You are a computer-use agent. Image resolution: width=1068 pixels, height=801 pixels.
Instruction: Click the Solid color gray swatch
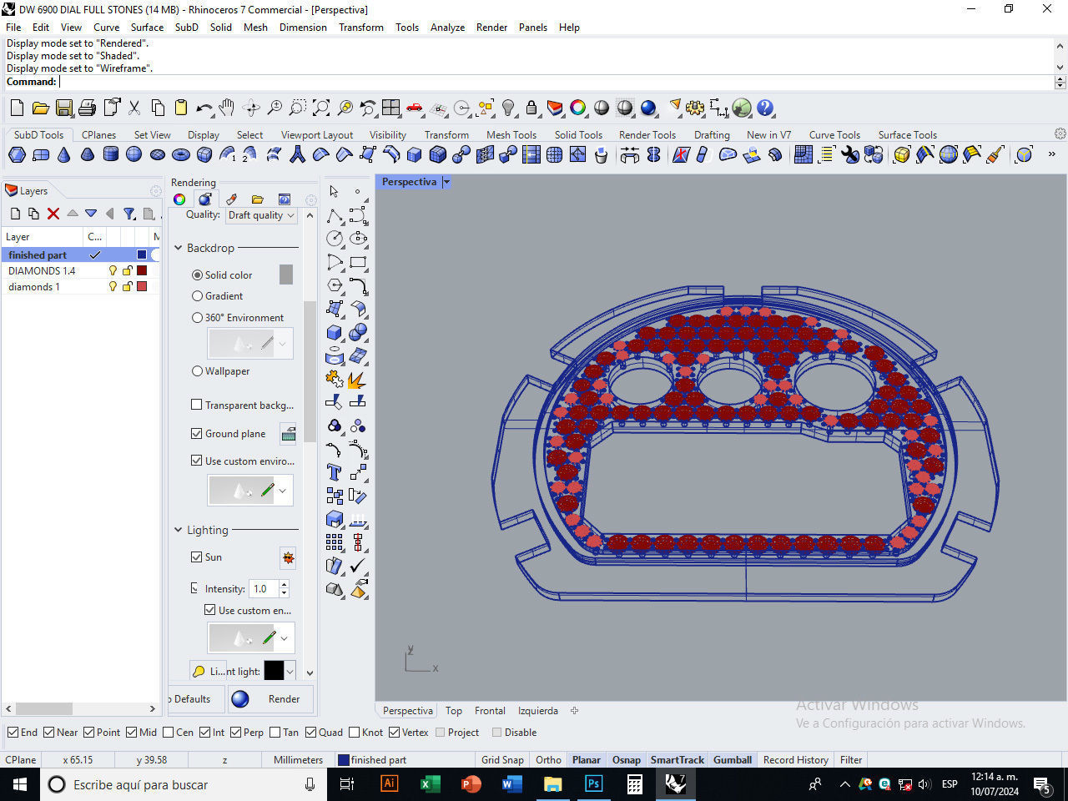pos(286,275)
